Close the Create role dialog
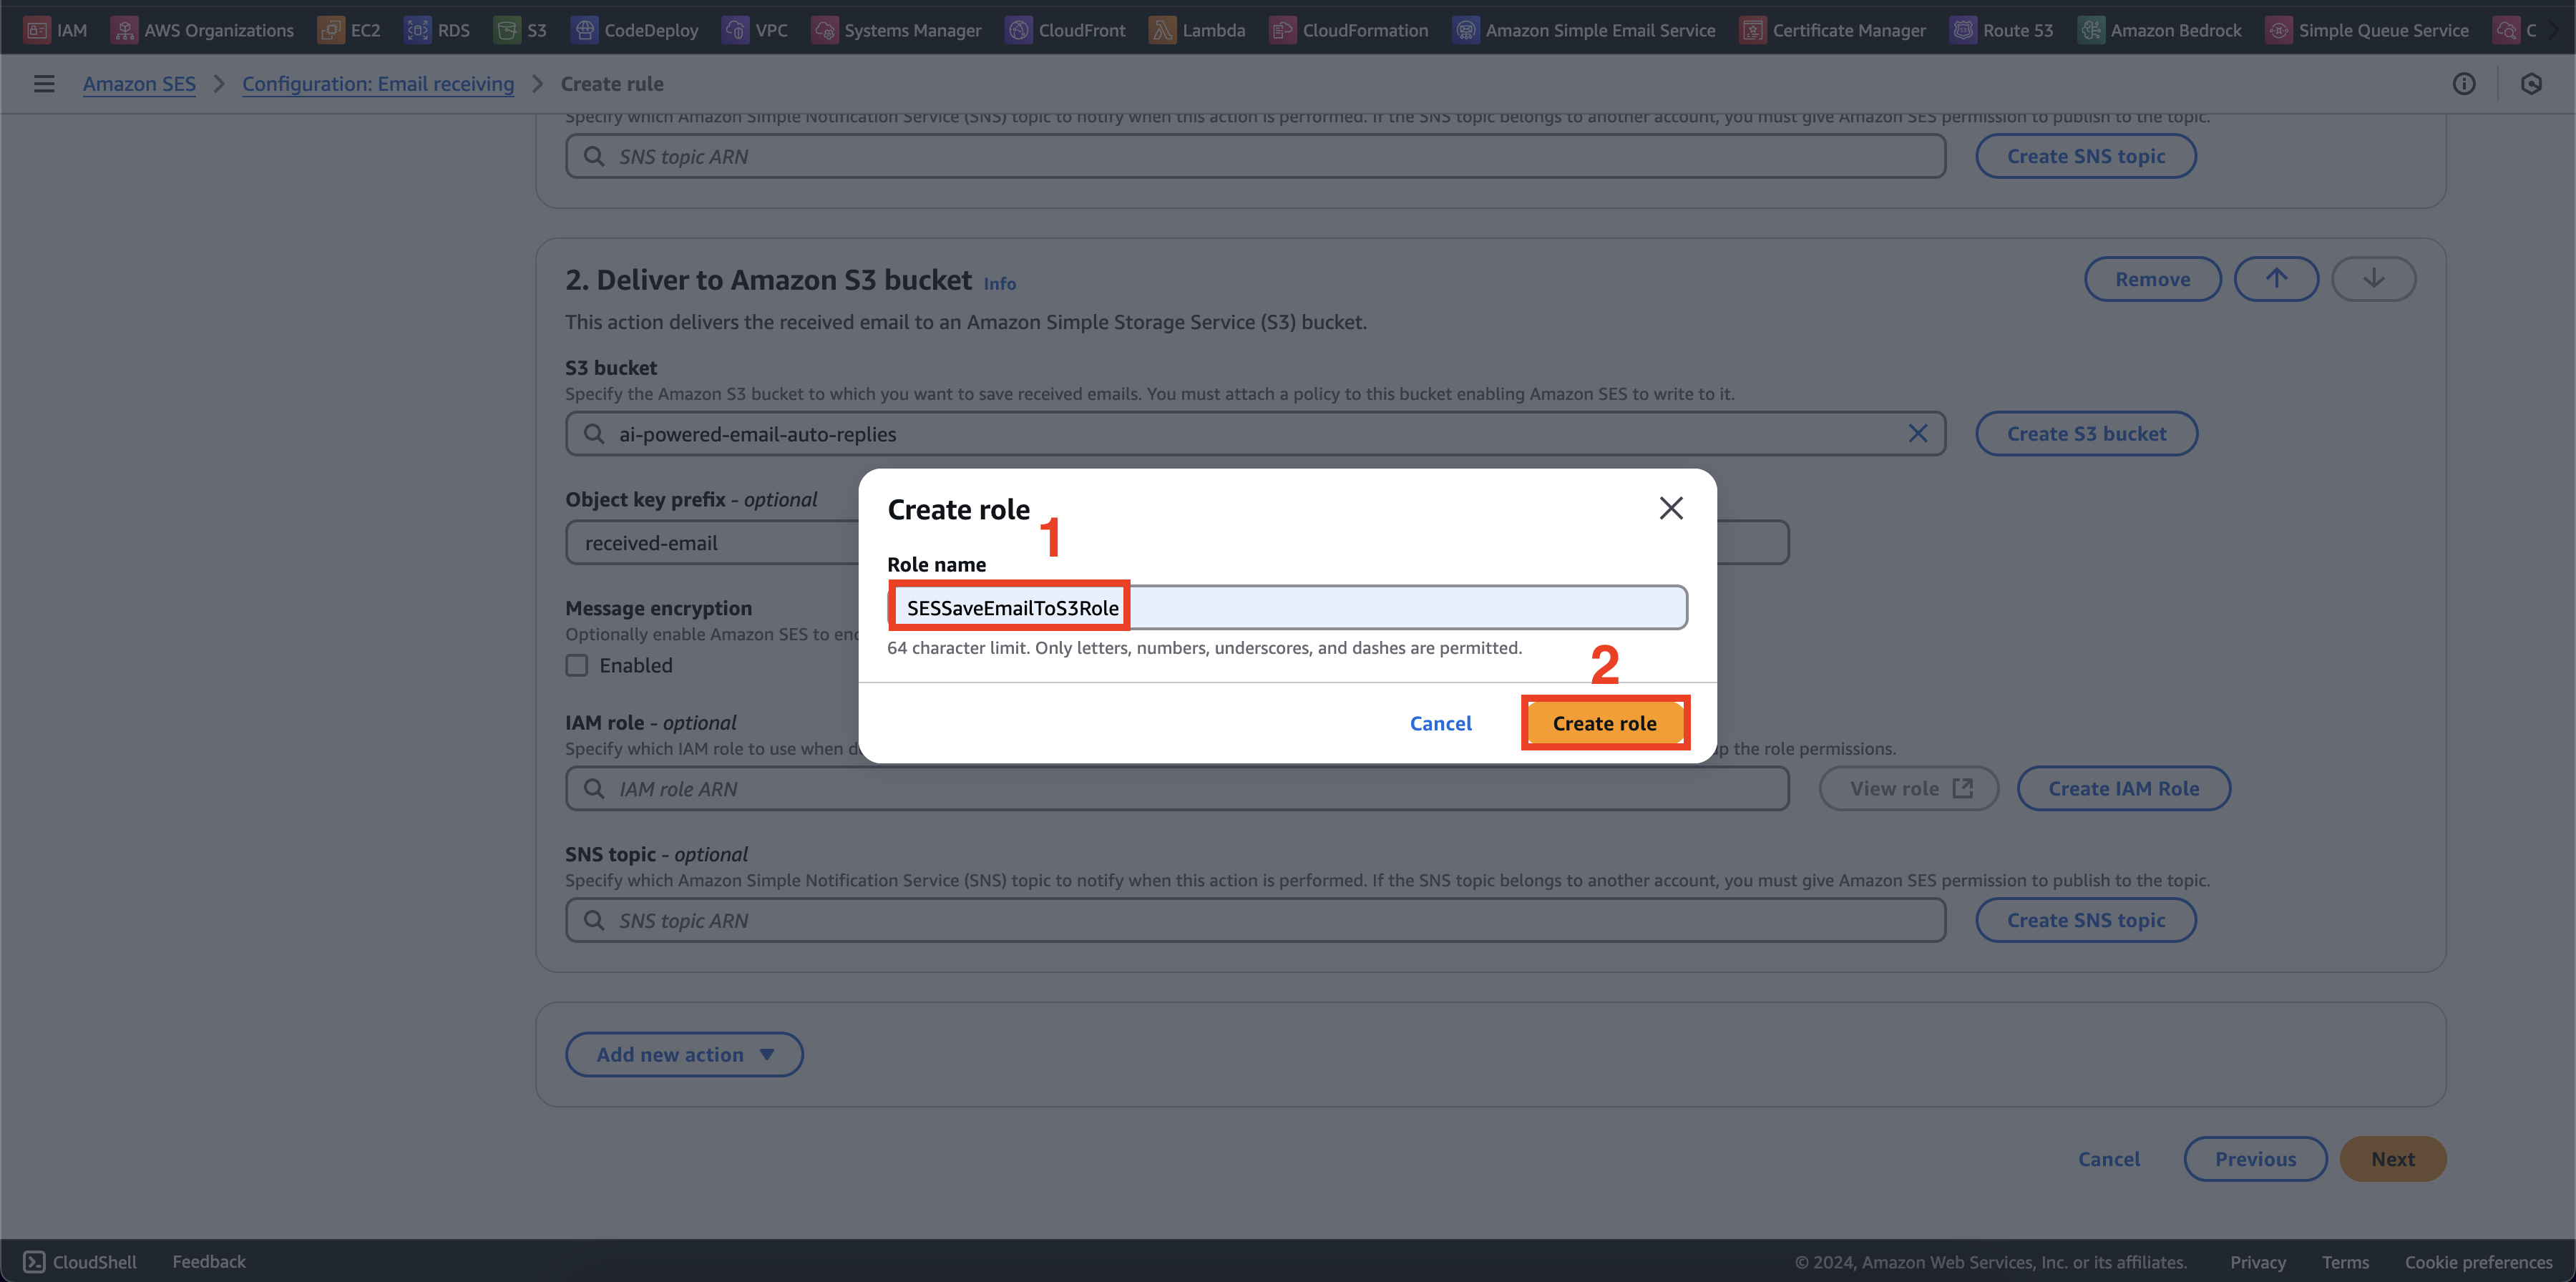This screenshot has height=1282, width=2576. [1671, 508]
